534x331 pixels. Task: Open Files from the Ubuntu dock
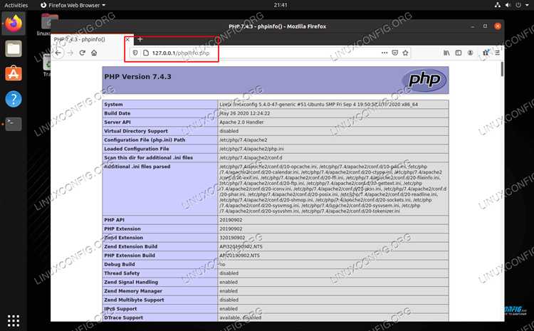point(14,48)
